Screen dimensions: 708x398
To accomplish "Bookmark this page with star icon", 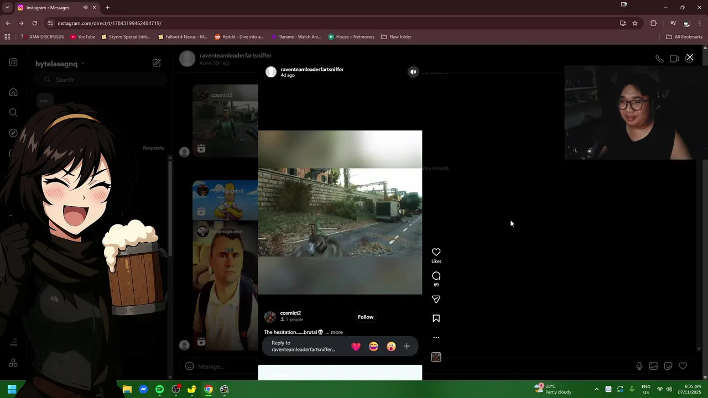I will point(635,23).
